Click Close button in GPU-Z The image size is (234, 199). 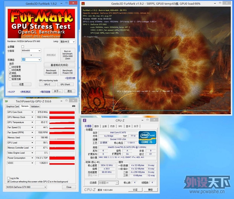pos(69,187)
